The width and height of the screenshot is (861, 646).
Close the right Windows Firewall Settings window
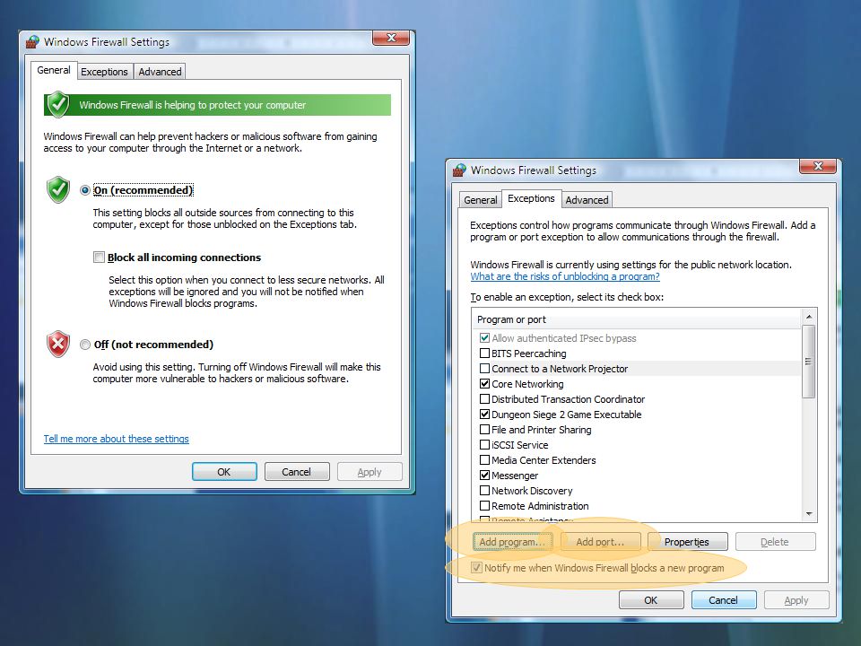818,166
